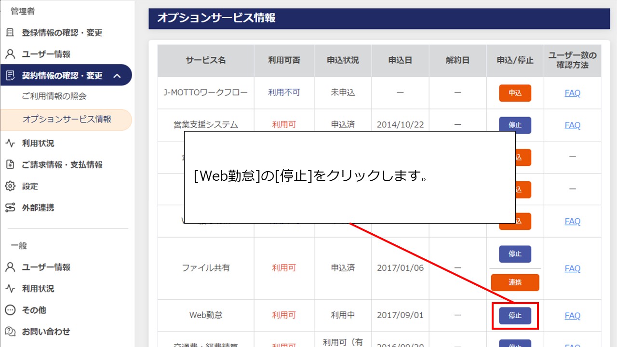Click the 申込/停止 column header
The height and width of the screenshot is (347, 617).
click(515, 61)
